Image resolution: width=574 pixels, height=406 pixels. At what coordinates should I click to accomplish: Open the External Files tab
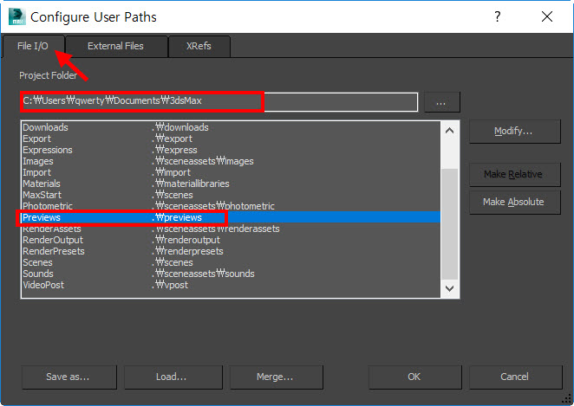click(115, 46)
